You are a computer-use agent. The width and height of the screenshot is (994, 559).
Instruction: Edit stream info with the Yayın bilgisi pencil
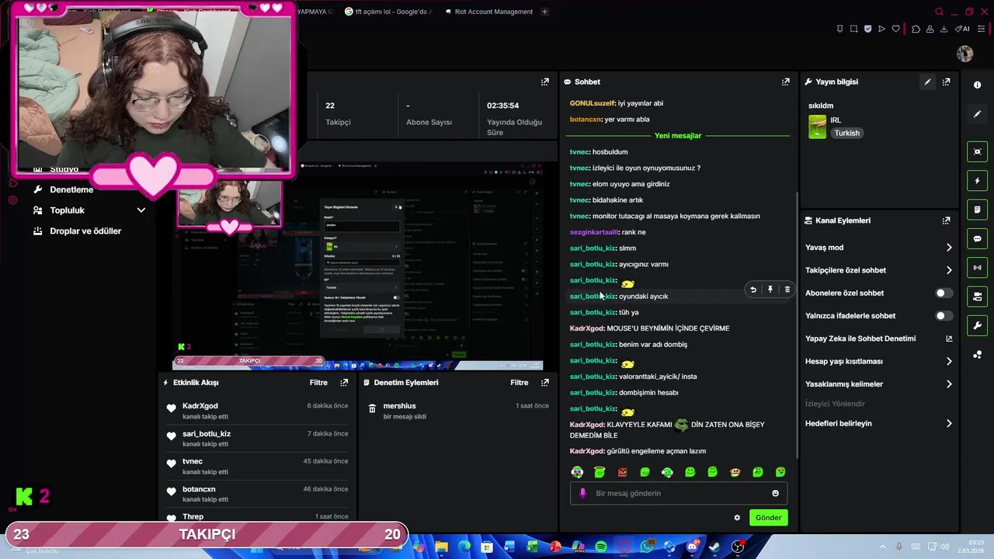click(x=927, y=82)
